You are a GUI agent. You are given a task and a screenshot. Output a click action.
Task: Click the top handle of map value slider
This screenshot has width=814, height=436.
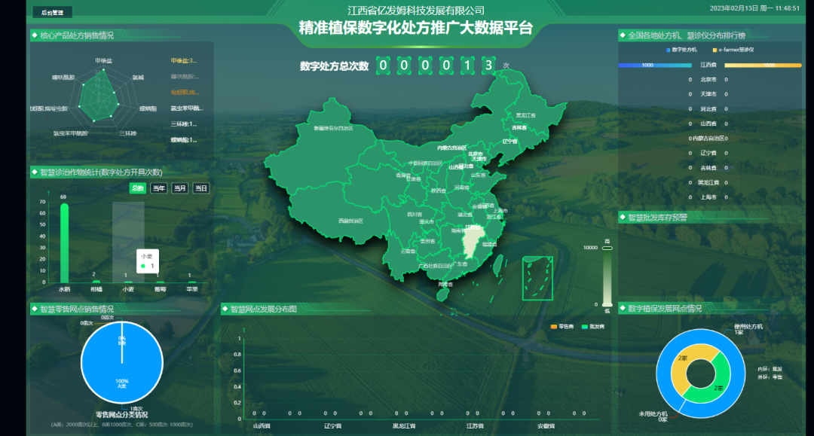(x=607, y=248)
